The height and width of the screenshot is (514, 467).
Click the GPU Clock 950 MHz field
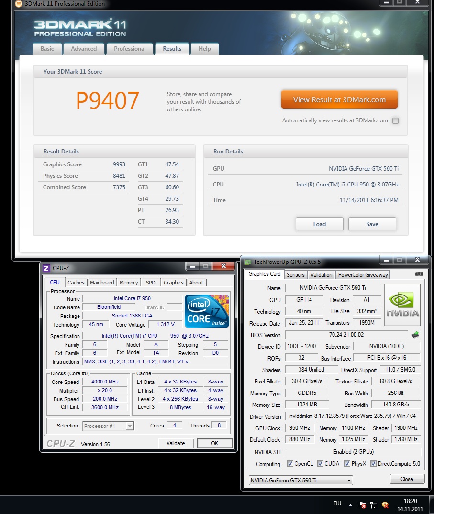point(300,428)
